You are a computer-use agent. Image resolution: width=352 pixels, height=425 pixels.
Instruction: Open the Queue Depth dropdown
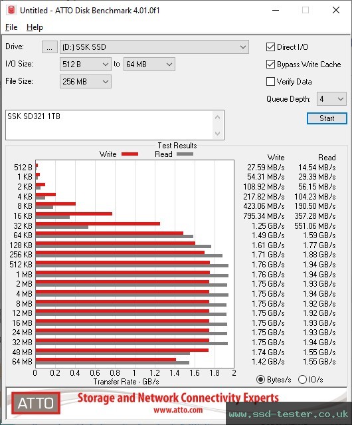point(331,99)
